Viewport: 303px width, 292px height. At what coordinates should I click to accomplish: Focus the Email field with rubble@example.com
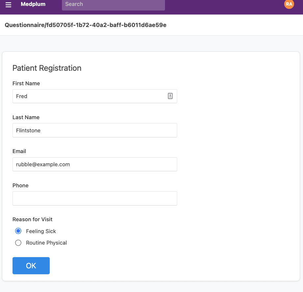tap(95, 164)
